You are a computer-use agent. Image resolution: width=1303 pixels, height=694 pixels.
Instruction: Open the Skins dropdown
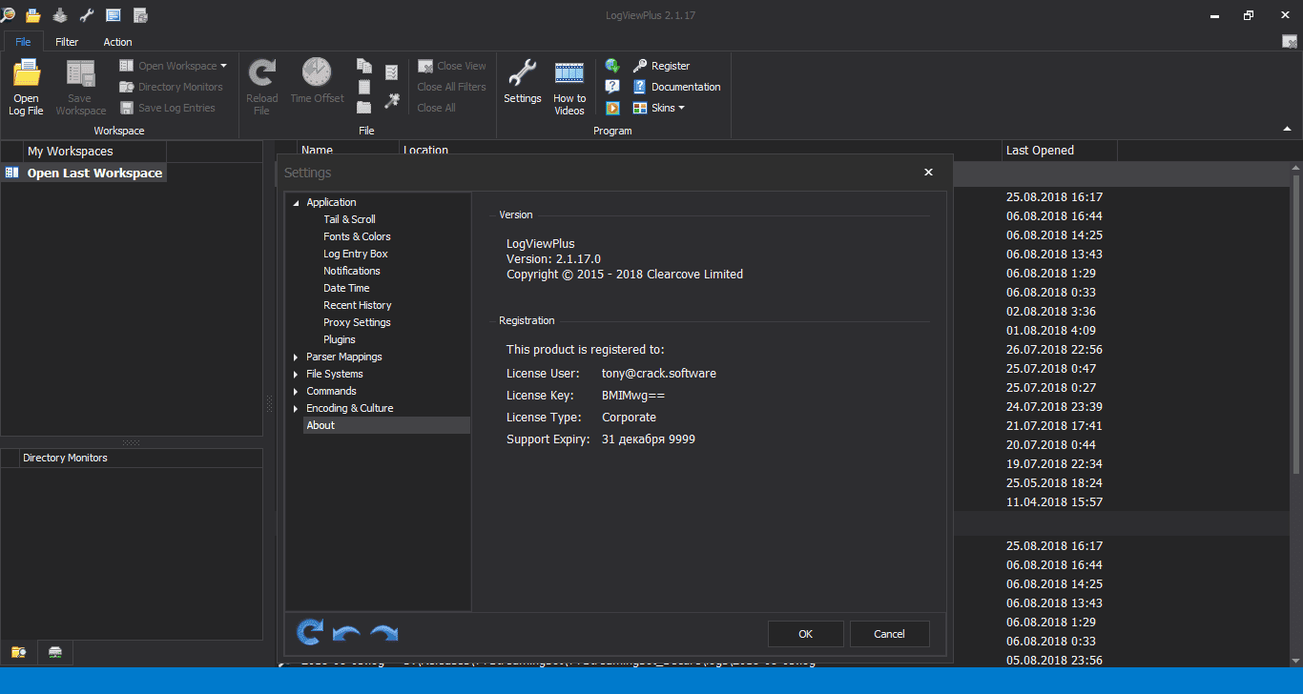pyautogui.click(x=667, y=108)
